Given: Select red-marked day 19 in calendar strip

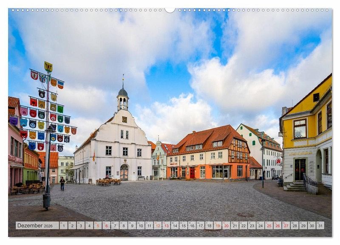Looking at the screenshot, I should 218,225.
